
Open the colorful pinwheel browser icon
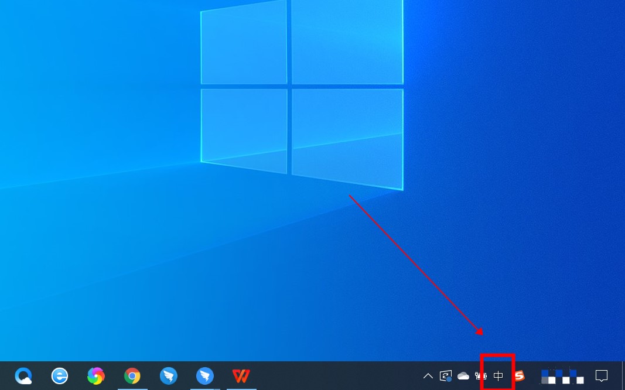coord(96,375)
